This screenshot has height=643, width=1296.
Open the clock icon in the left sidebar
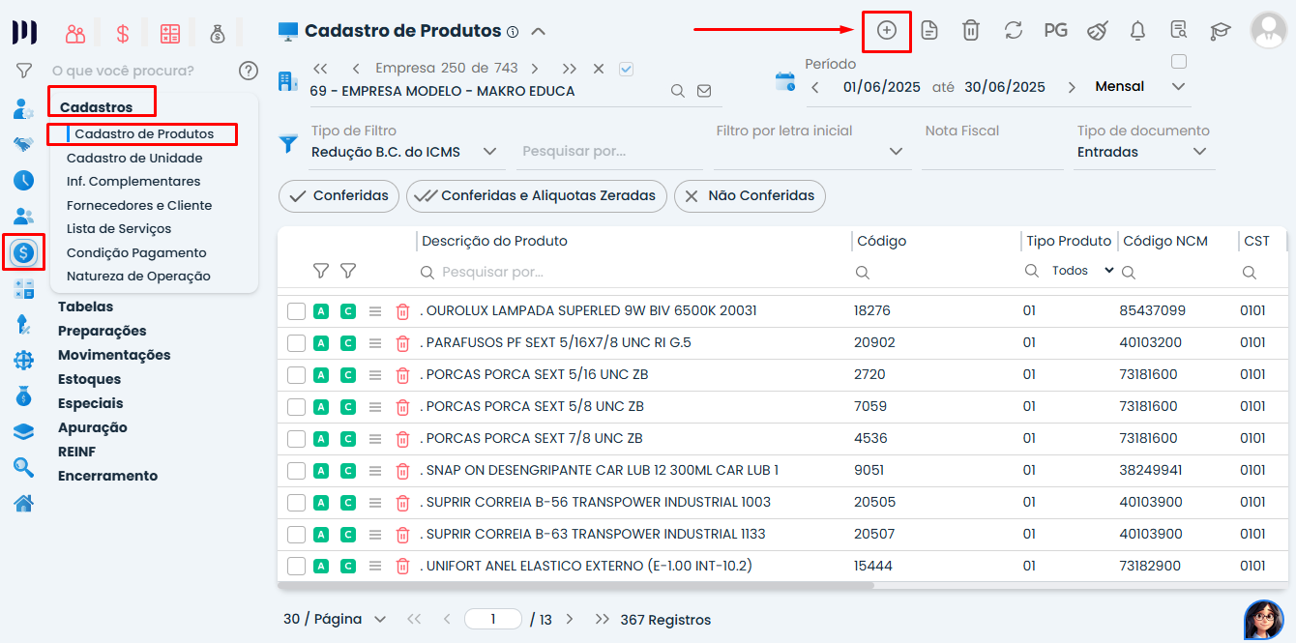tap(23, 180)
